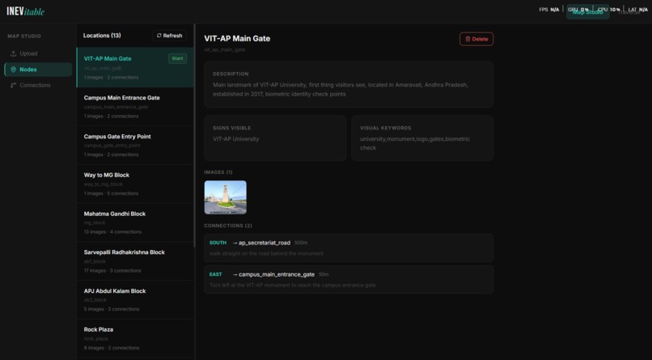Viewport: 652px width, 360px height.
Task: Click the Description text card
Action: tap(349, 85)
